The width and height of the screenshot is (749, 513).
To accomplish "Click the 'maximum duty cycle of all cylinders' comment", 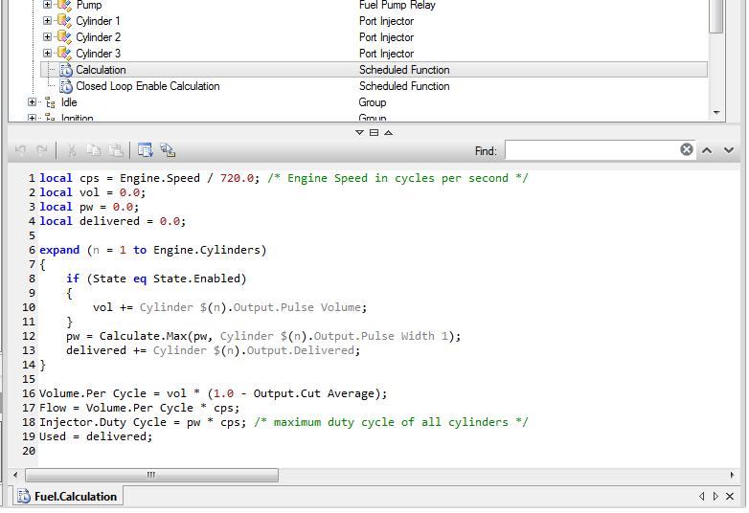I will (x=391, y=422).
